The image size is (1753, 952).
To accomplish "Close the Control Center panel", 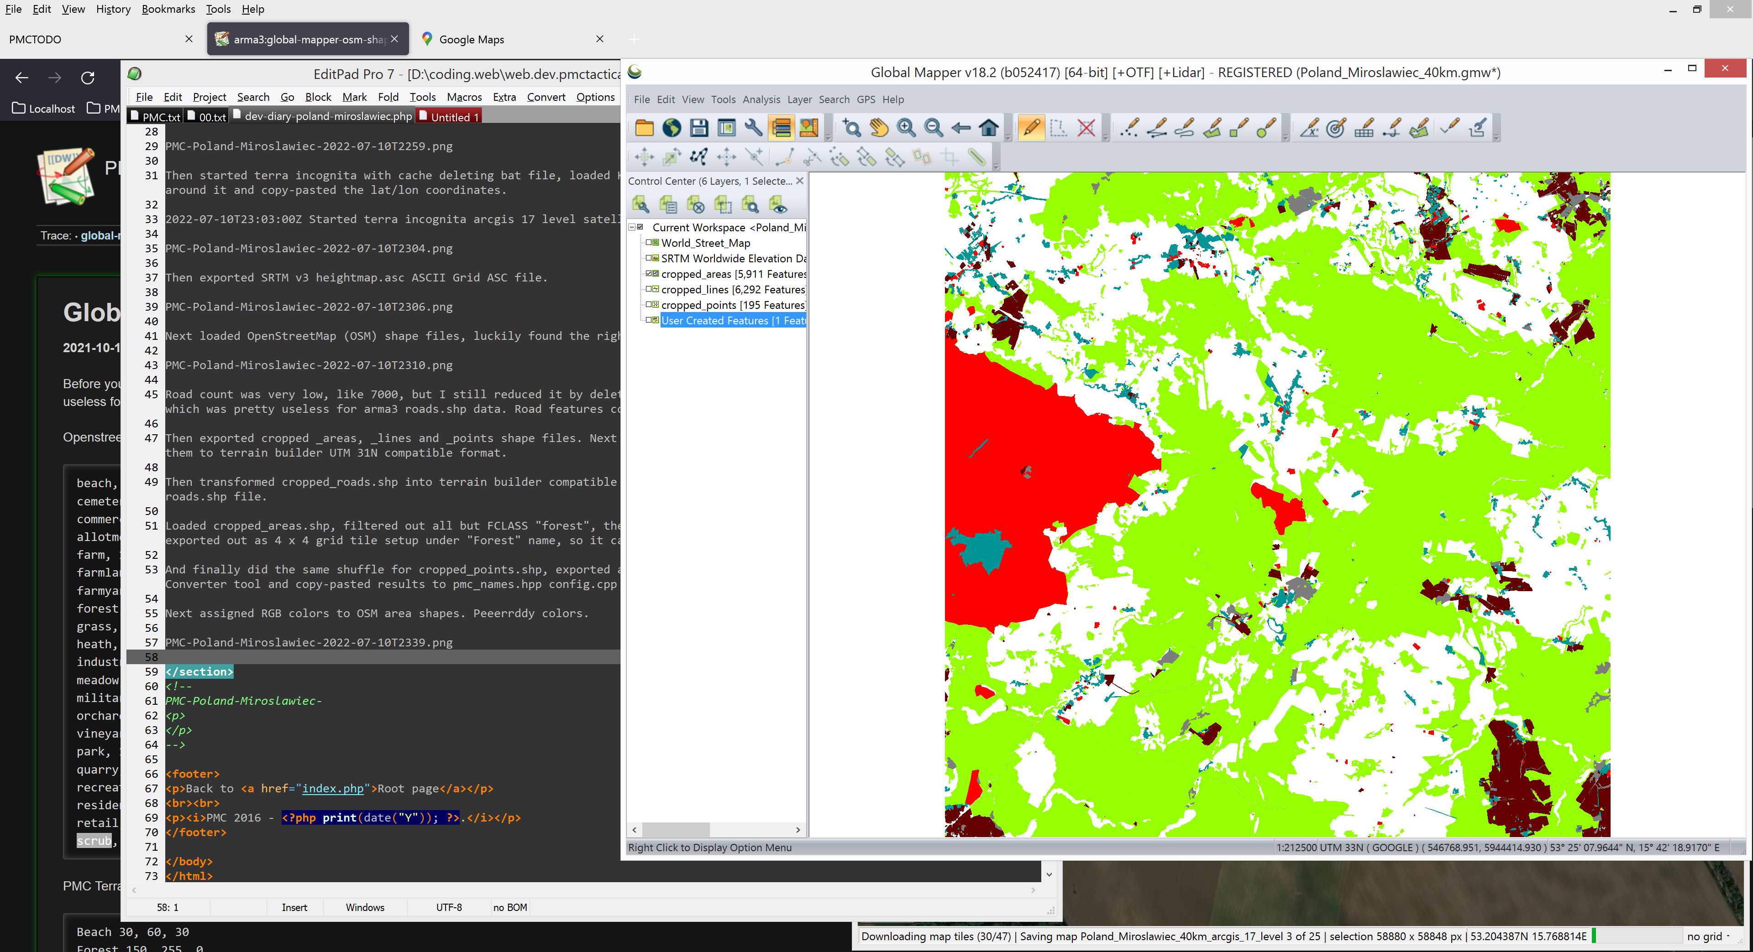I will (x=800, y=181).
